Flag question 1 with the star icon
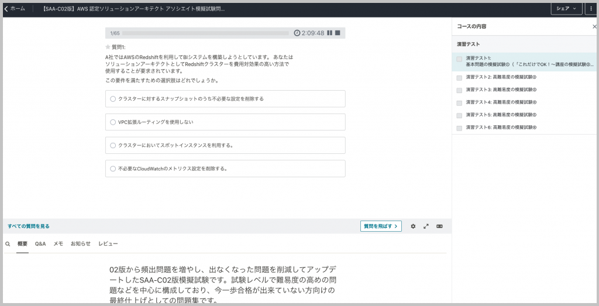The image size is (599, 306). coord(108,47)
